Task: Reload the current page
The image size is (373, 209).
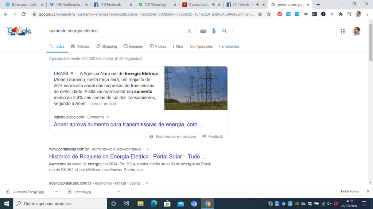Action: [x=23, y=14]
